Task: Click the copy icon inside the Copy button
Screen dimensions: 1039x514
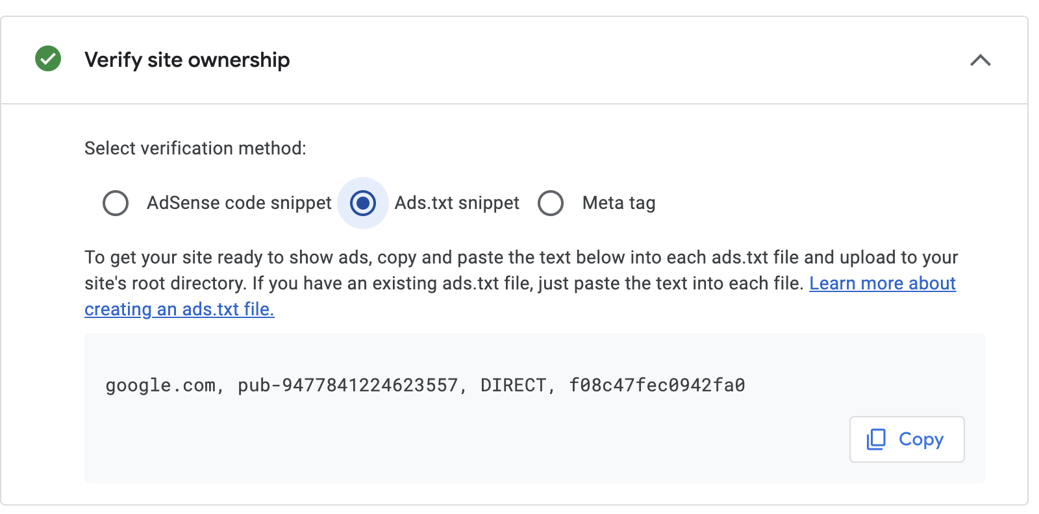Action: [877, 439]
